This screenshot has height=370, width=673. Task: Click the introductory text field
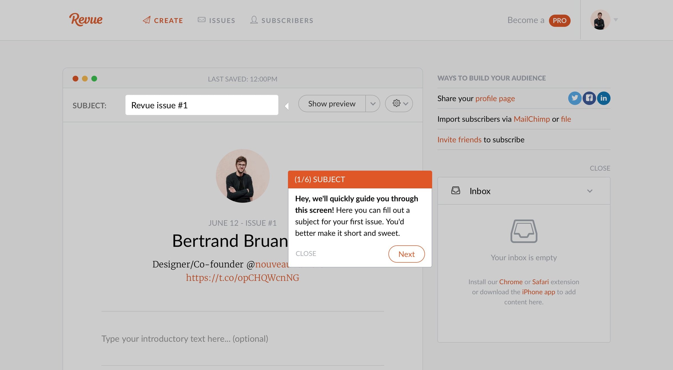pyautogui.click(x=243, y=339)
